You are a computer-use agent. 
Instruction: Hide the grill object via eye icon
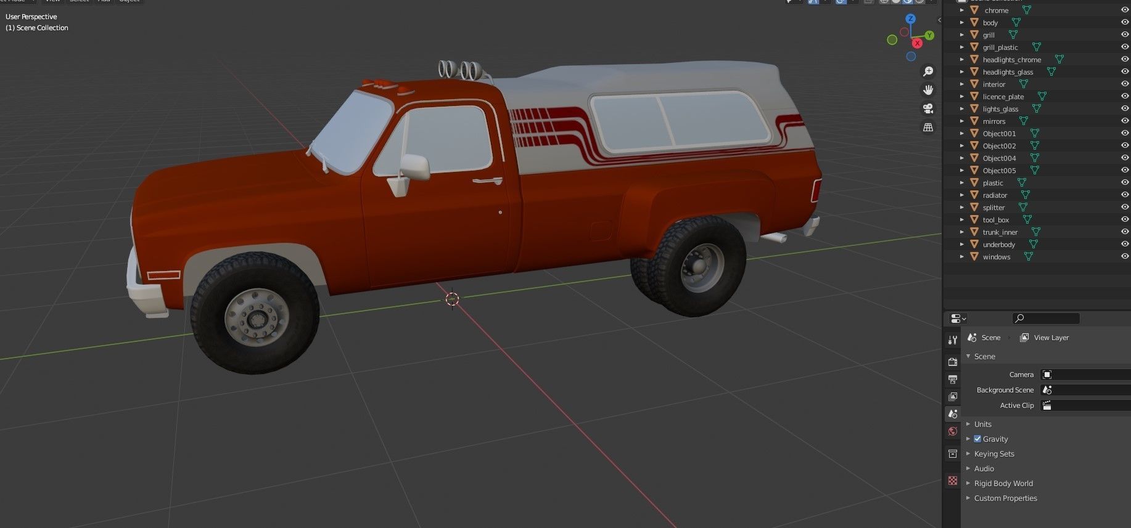click(x=1124, y=35)
